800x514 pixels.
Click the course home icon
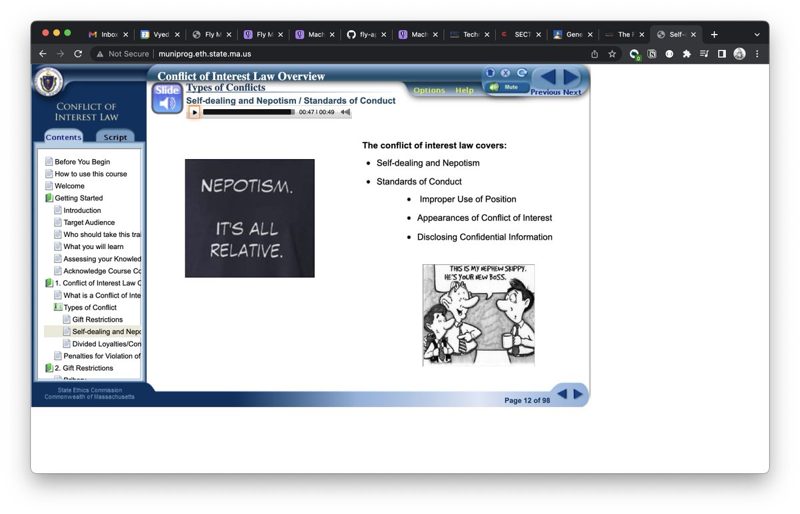point(491,73)
